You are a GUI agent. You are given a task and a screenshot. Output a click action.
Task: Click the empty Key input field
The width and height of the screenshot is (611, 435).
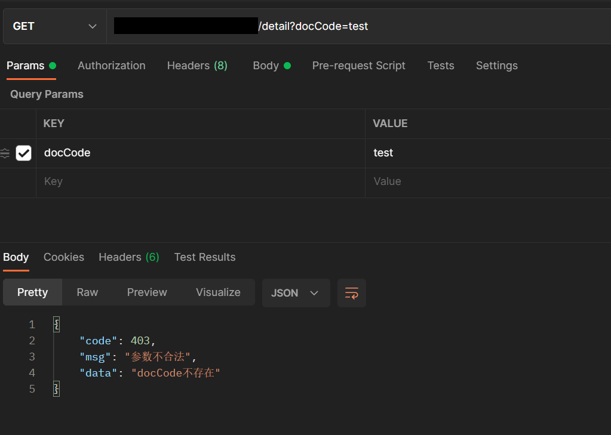pyautogui.click(x=200, y=181)
